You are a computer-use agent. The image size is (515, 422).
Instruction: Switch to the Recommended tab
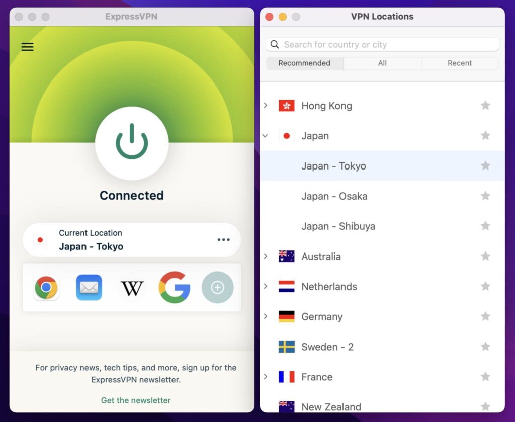pos(304,63)
